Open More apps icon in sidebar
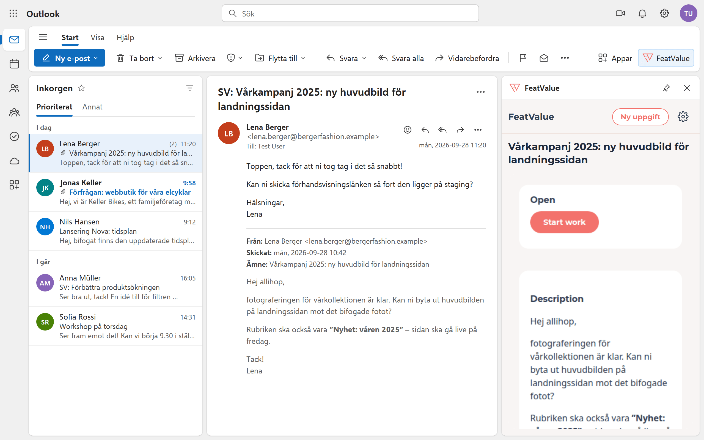The image size is (704, 440). (x=14, y=185)
